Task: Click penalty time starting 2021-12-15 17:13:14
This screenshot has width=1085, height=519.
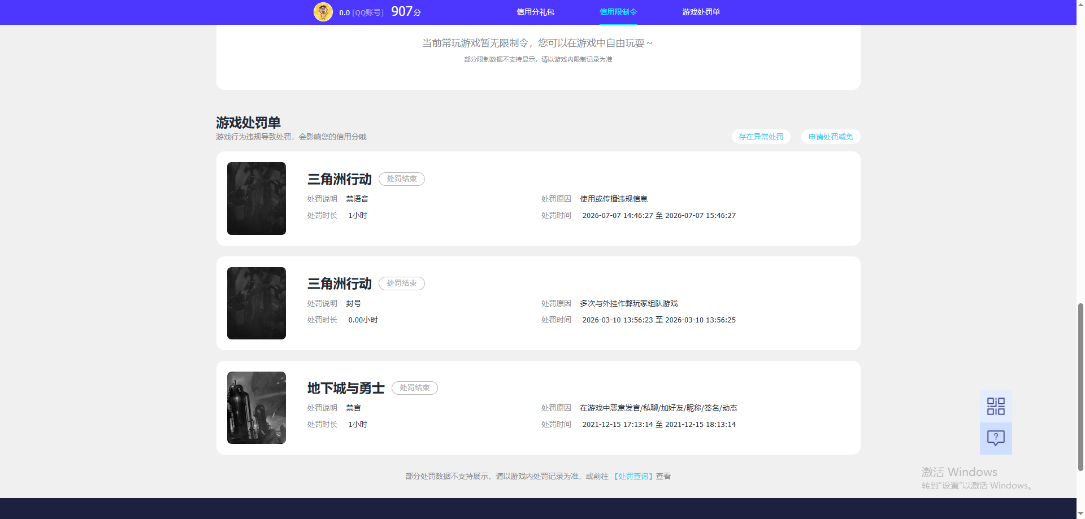Action: (659, 425)
